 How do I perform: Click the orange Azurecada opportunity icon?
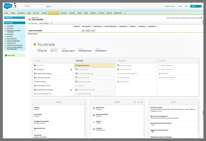[x=35, y=44]
